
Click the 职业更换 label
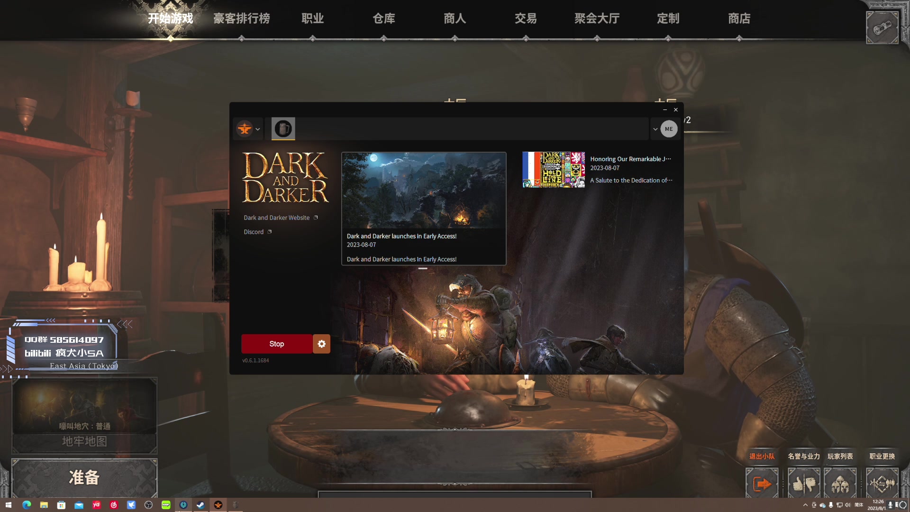883,456
